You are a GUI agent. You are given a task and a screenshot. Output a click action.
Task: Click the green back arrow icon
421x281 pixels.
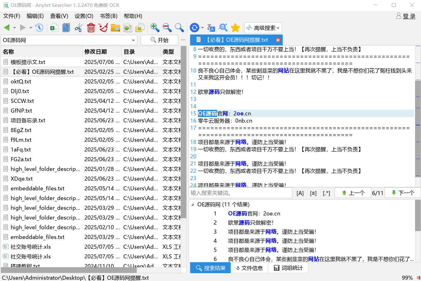(7, 28)
